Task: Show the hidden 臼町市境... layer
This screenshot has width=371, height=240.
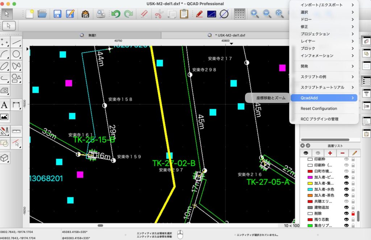Action: tap(346, 171)
